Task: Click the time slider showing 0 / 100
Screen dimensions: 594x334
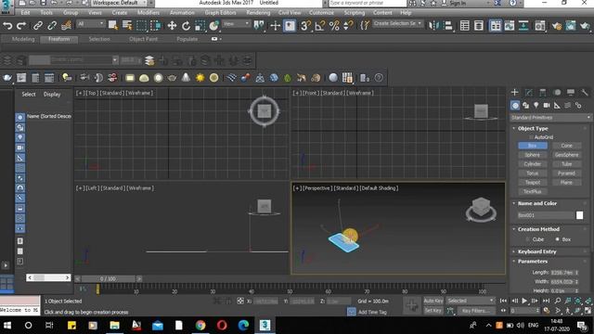Action: (108, 278)
